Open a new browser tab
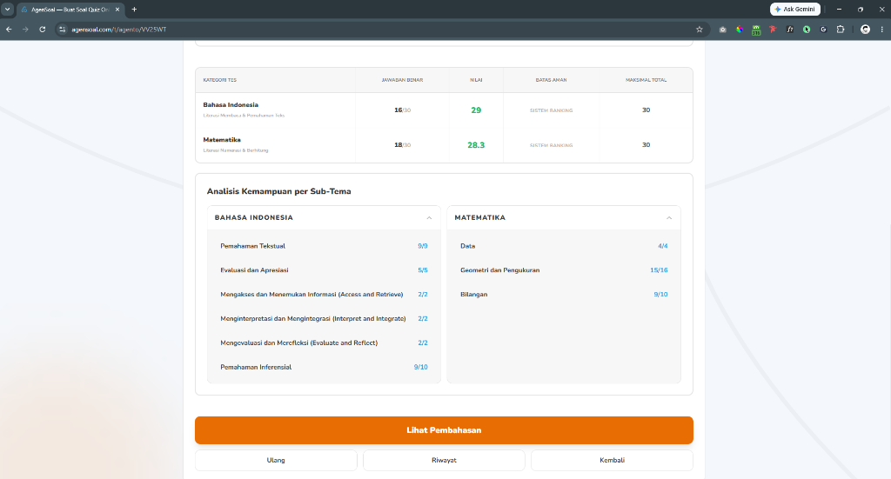The height and width of the screenshot is (479, 891). [x=134, y=10]
